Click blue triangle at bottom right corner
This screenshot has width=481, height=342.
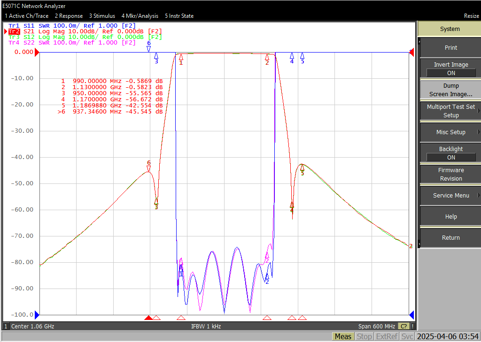411,315
